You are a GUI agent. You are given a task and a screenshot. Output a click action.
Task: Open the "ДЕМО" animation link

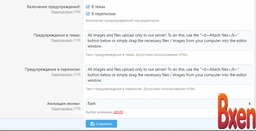point(118,112)
